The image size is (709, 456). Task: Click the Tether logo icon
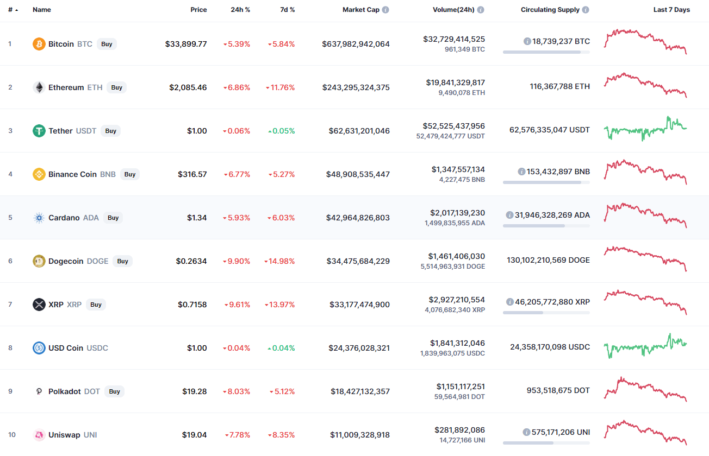coord(39,131)
